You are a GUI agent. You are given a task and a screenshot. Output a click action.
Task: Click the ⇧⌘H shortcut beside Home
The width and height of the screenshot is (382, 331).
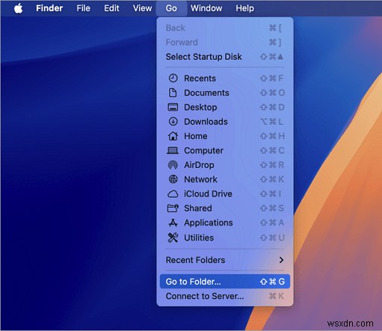tap(272, 136)
